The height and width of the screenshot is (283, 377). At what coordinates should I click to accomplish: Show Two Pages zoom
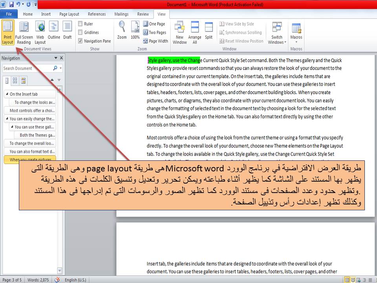point(155,32)
